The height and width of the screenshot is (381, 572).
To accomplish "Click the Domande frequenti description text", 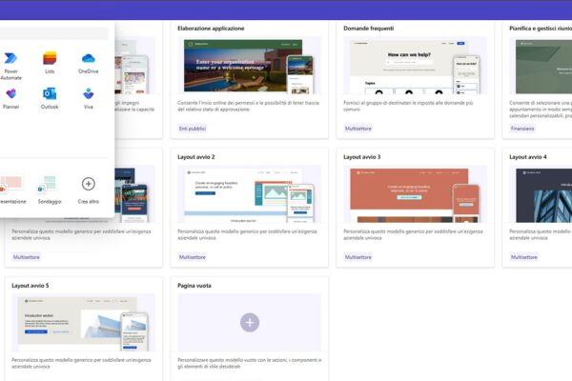I will [x=408, y=106].
